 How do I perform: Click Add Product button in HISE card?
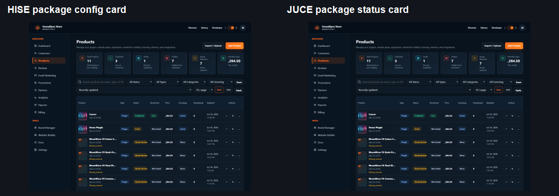coord(235,46)
